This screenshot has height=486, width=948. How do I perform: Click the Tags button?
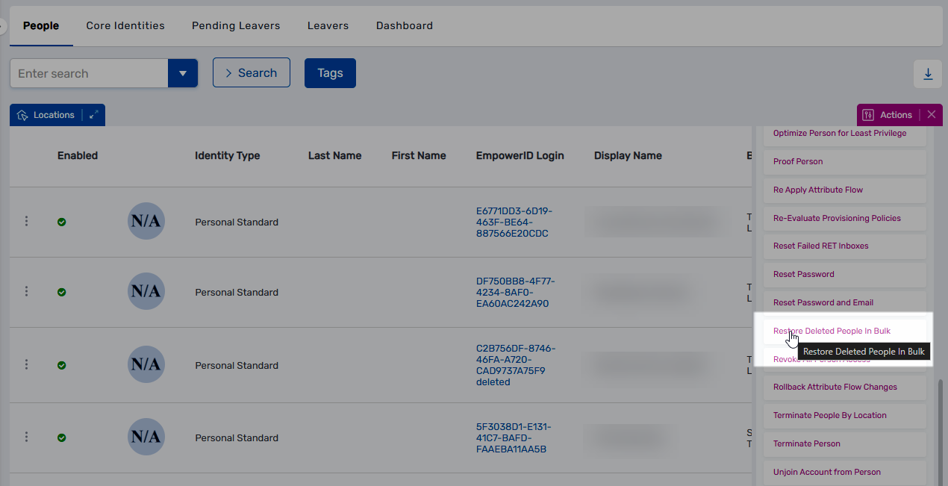tap(330, 72)
